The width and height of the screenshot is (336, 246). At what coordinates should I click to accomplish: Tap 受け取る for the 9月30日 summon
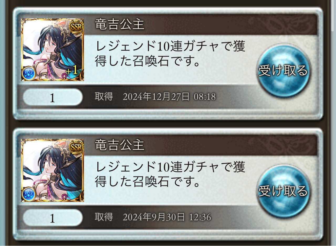tap(283, 191)
